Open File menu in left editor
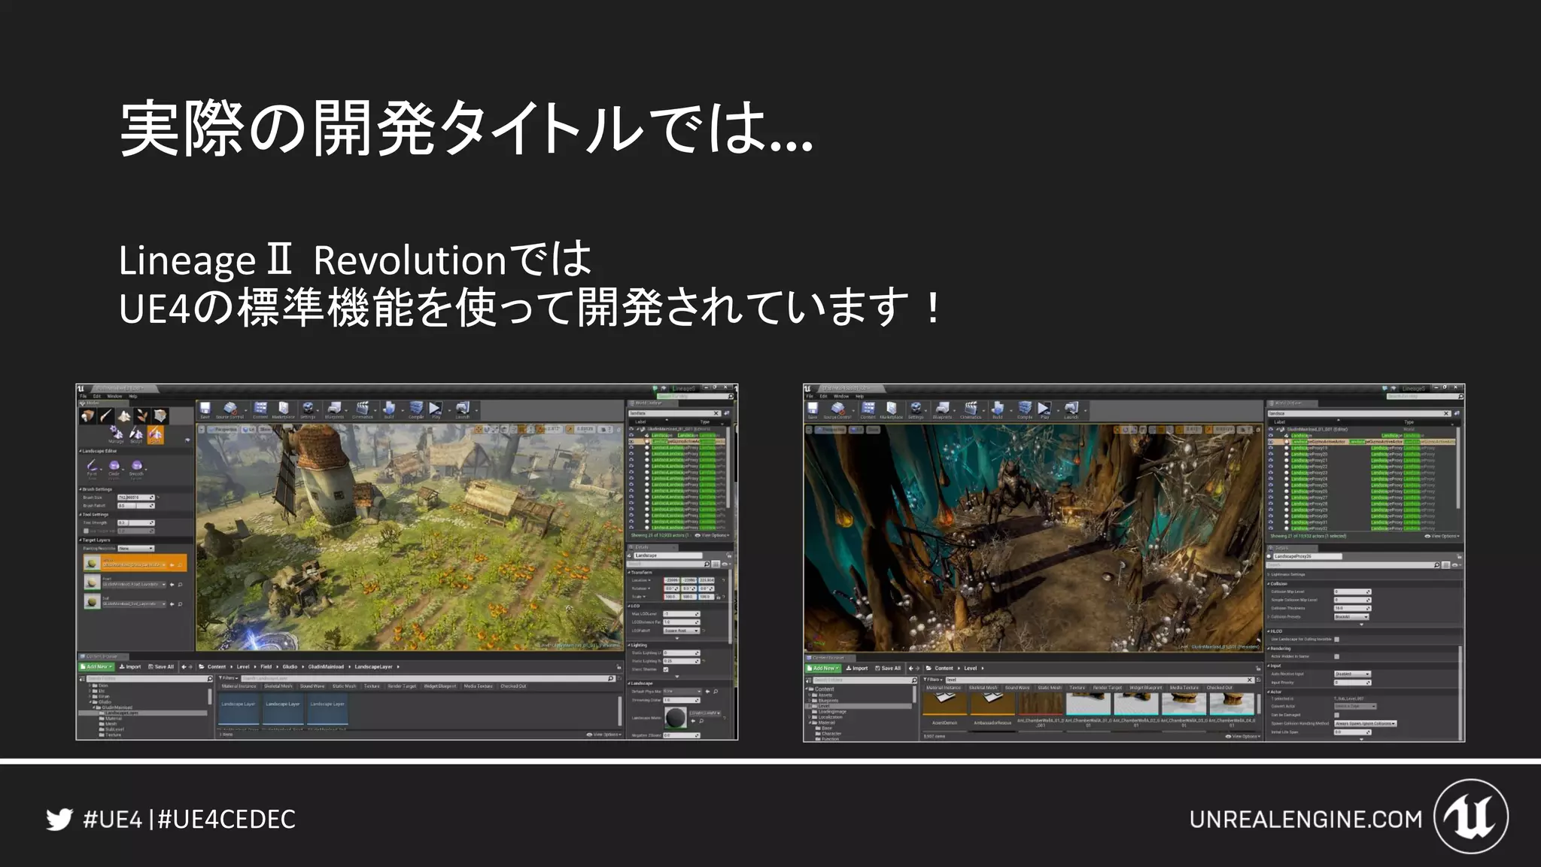Viewport: 1541px width, 867px height. point(84,396)
